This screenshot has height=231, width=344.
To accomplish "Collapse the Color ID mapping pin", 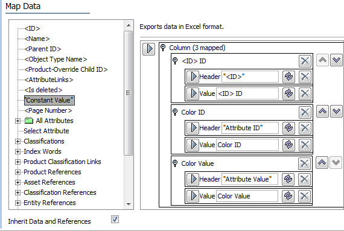I will click(175, 112).
